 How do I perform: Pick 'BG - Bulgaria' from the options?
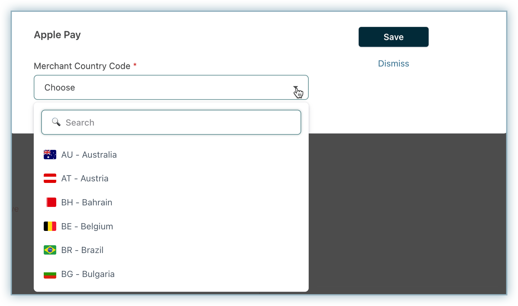pos(88,274)
